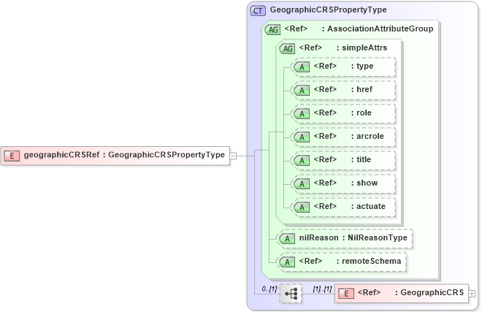Select the 'show' attribute name
482x312 pixels.
coord(367,183)
